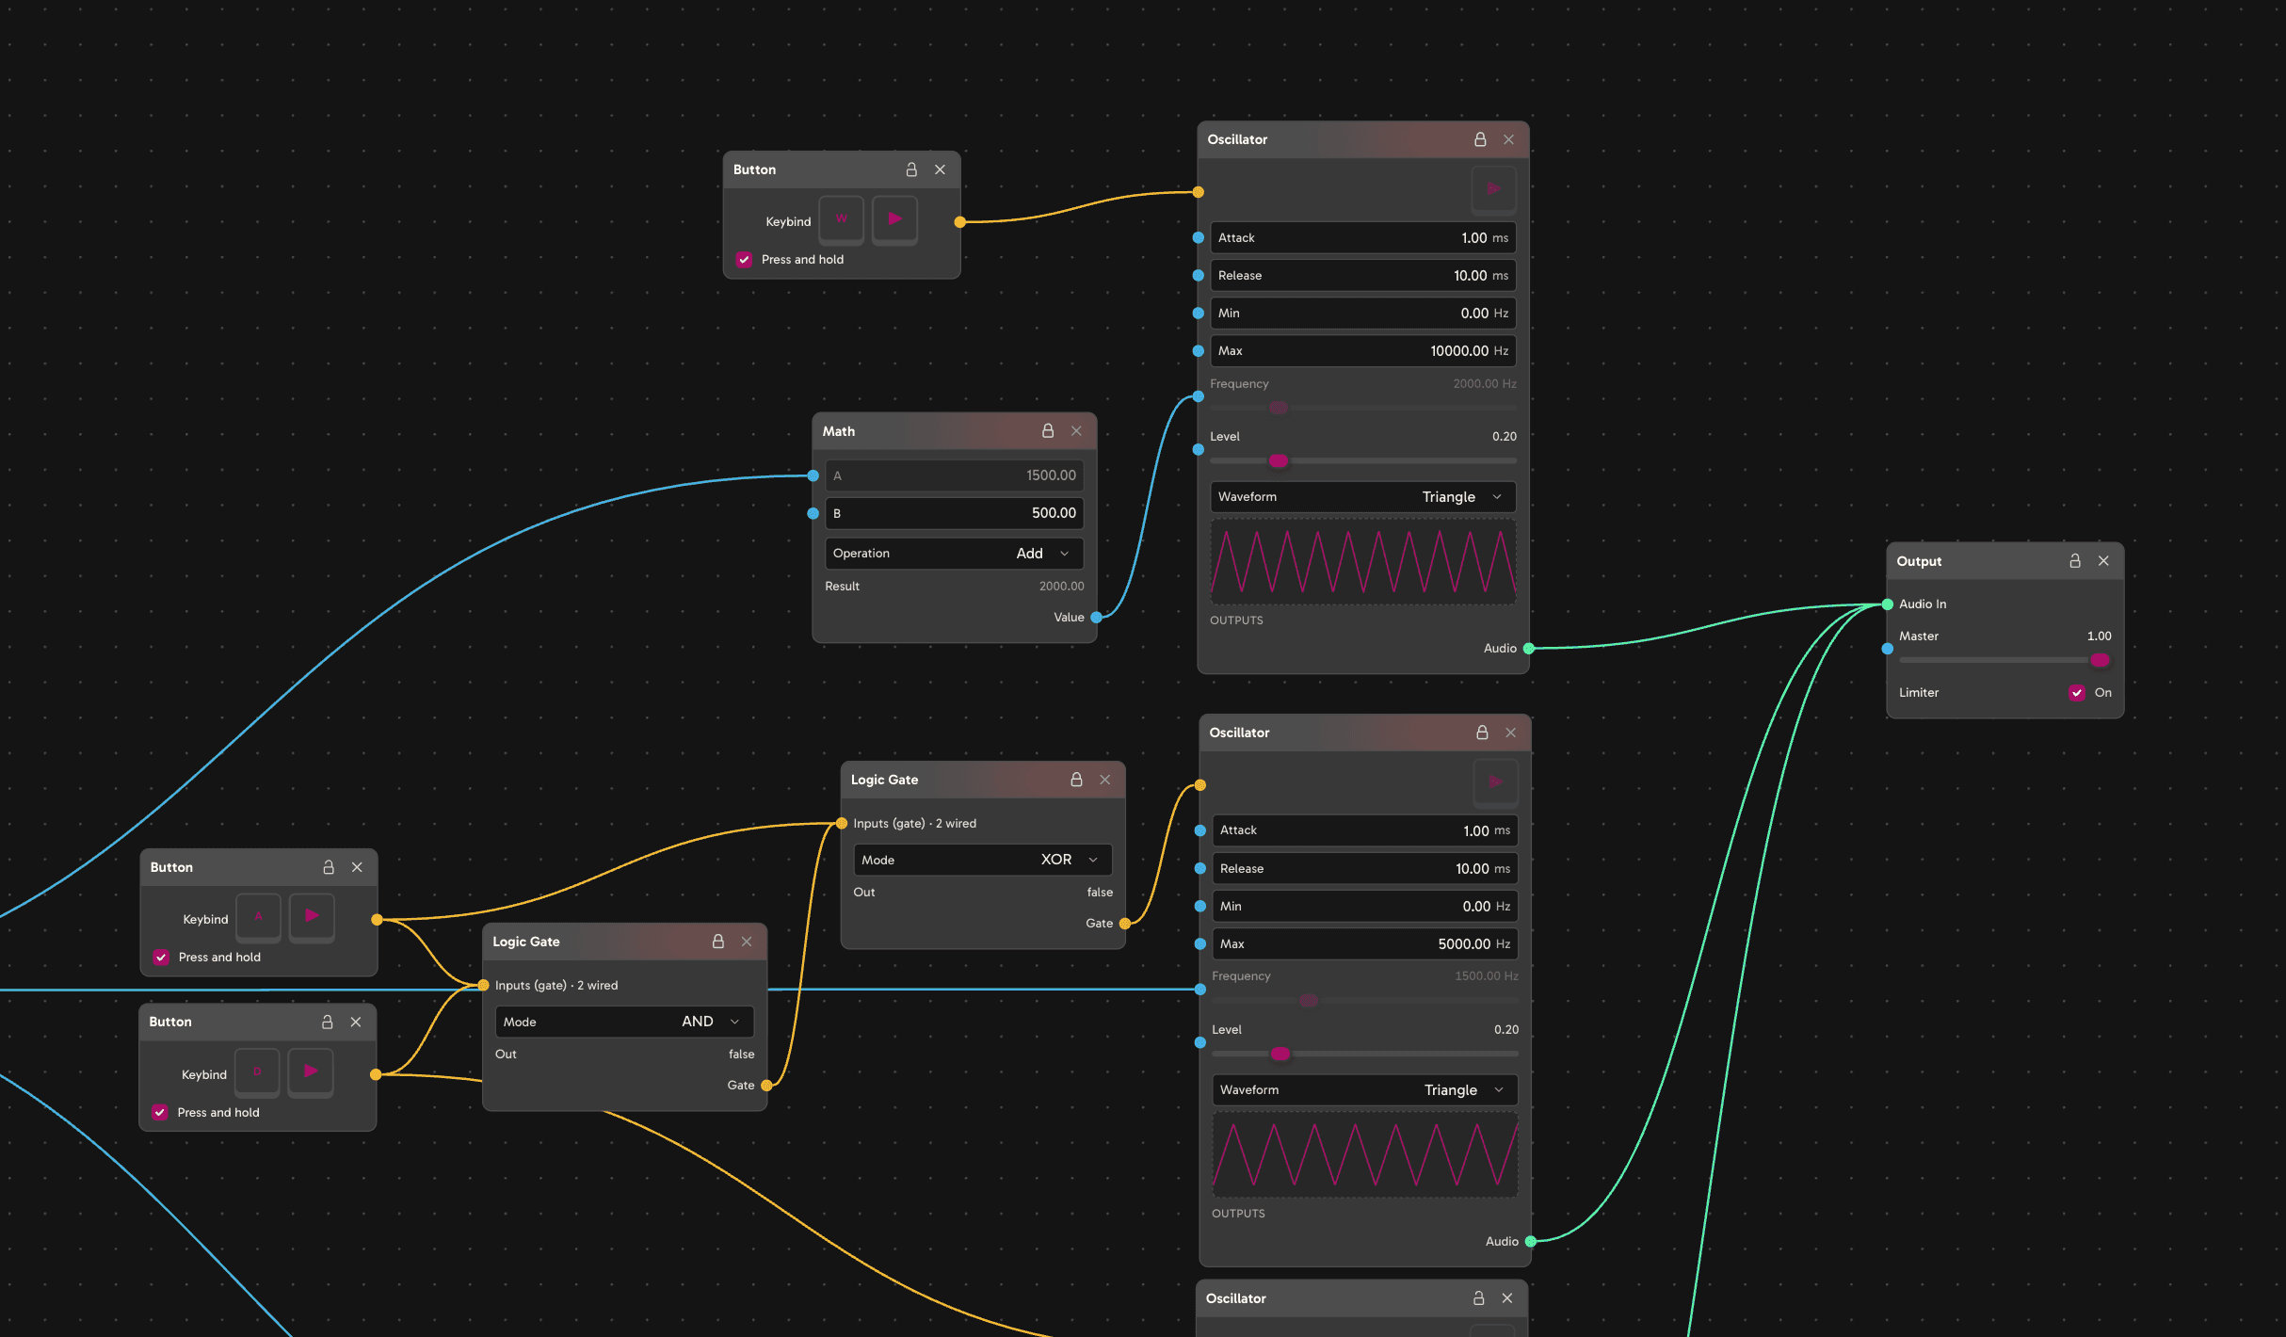Click the D keybind key button
The image size is (2286, 1337).
point(257,1071)
